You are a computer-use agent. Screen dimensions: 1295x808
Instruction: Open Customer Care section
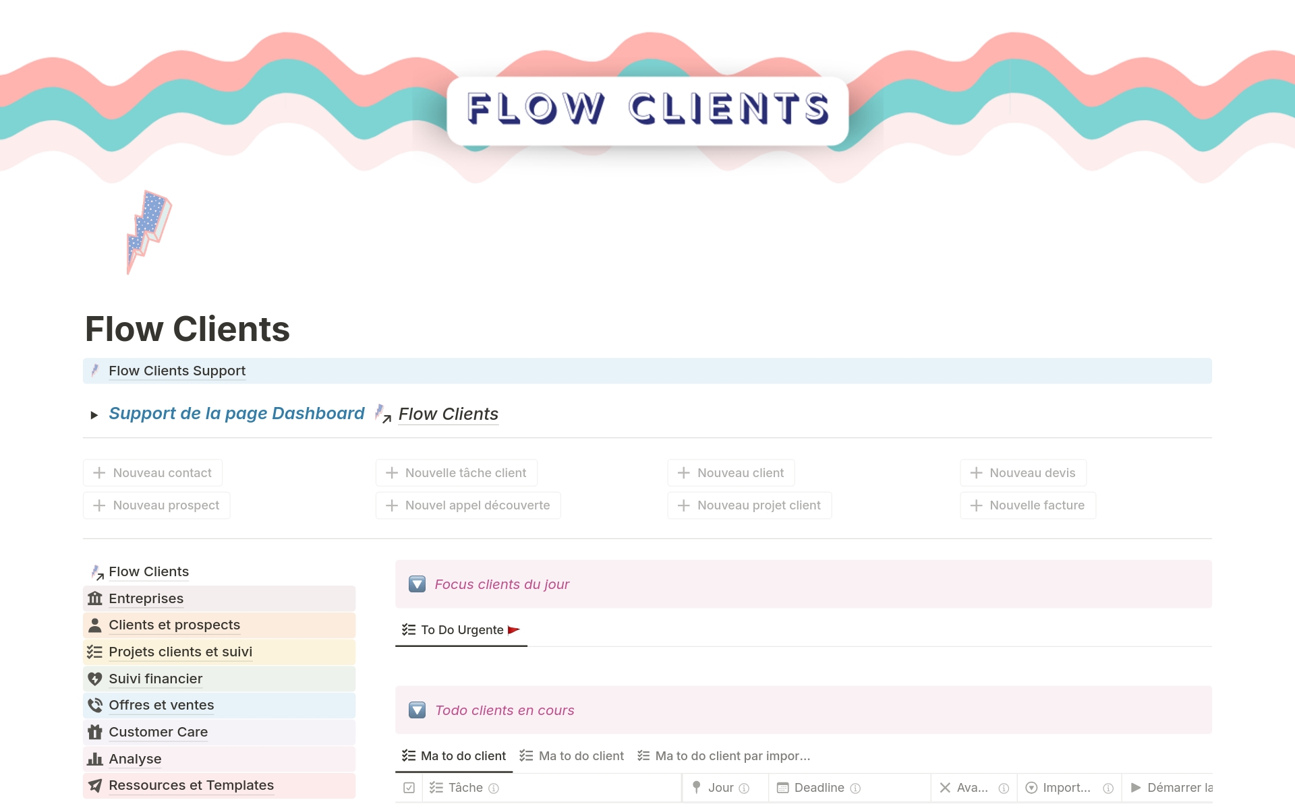[x=156, y=731]
